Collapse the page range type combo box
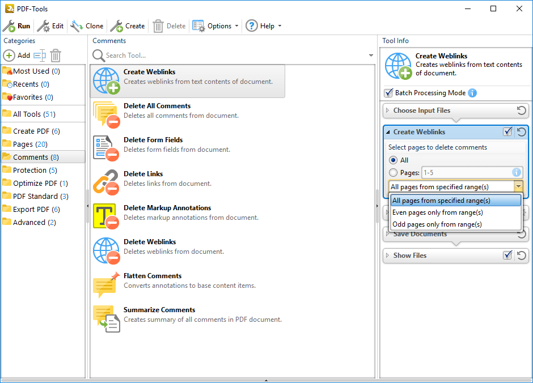 [x=518, y=187]
